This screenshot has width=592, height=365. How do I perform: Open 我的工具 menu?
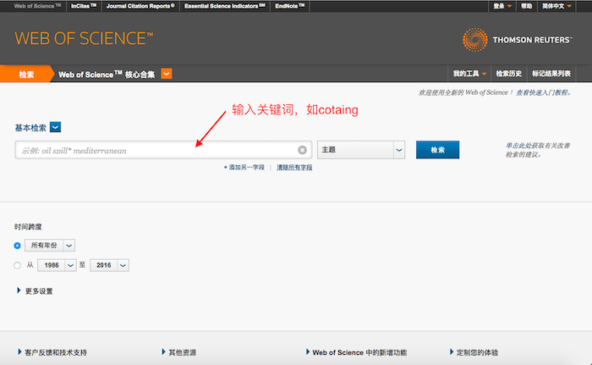[x=469, y=74]
